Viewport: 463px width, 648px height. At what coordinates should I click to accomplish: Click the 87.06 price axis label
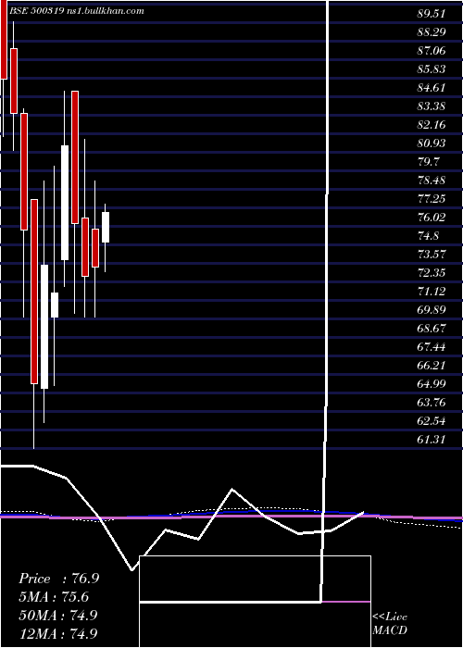point(432,51)
